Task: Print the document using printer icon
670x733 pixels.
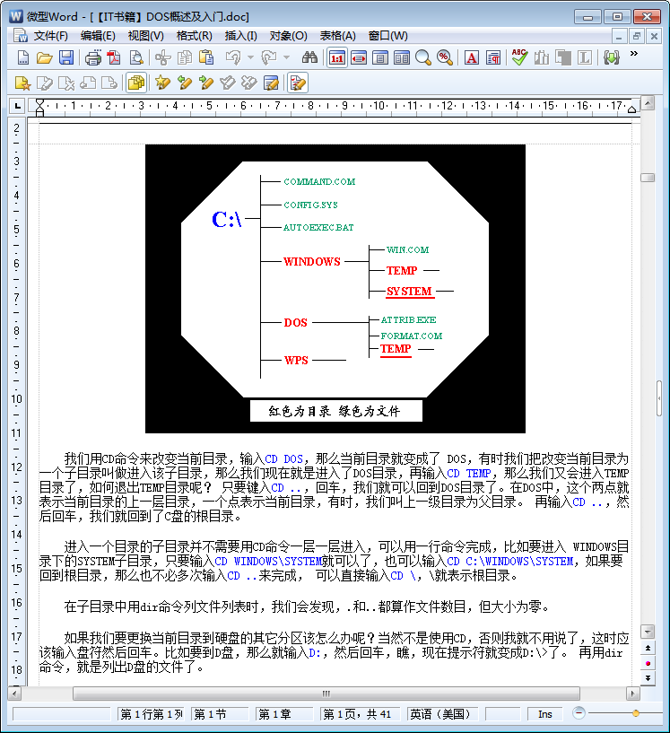Action: (93, 57)
